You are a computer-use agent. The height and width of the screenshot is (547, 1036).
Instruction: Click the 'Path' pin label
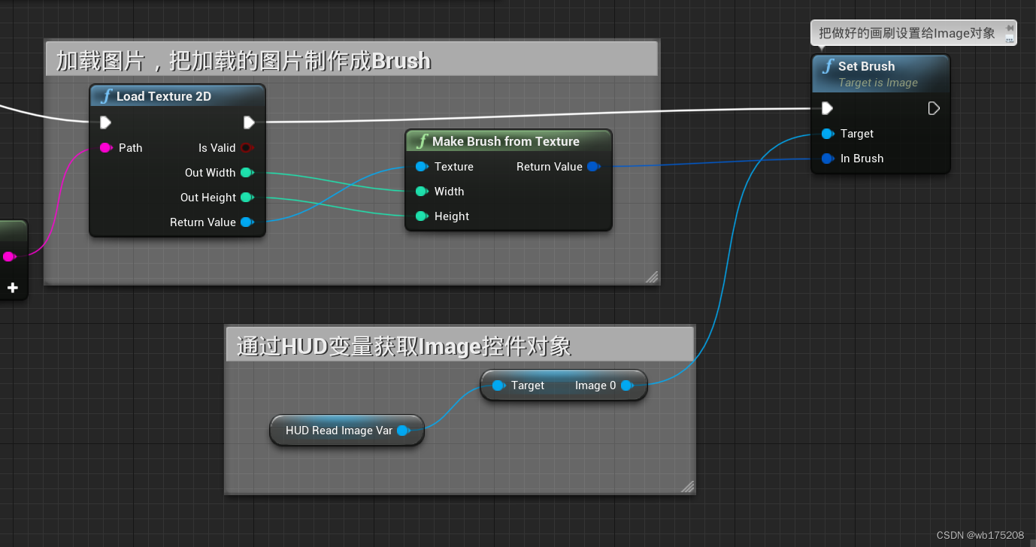coord(131,148)
